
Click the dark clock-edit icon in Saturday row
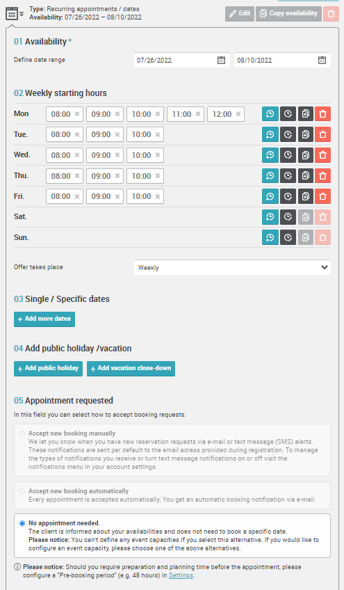pyautogui.click(x=288, y=217)
